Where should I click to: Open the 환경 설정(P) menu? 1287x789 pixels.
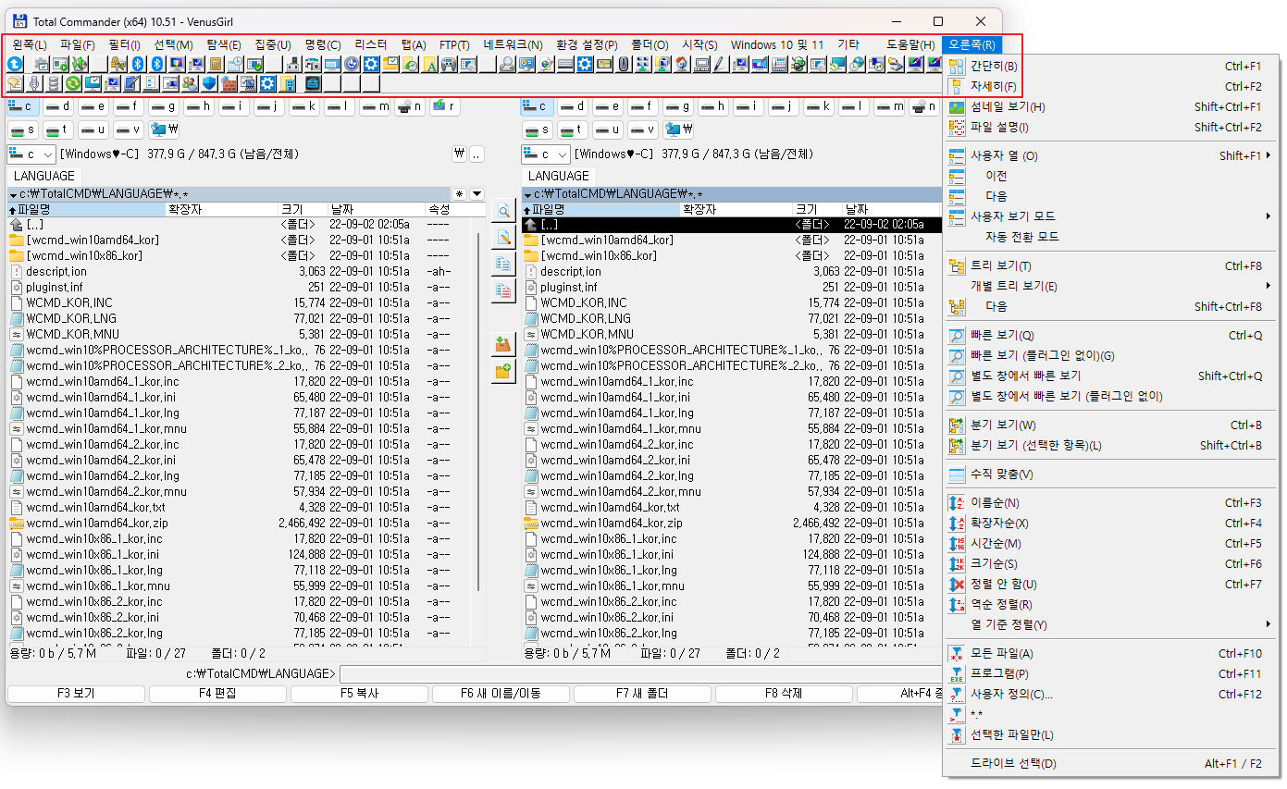click(587, 44)
